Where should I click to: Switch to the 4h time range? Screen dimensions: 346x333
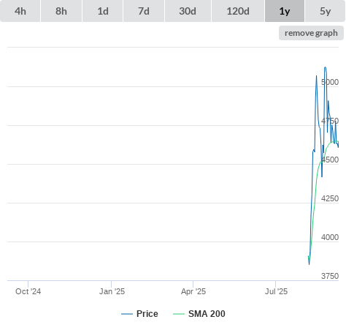(20, 11)
